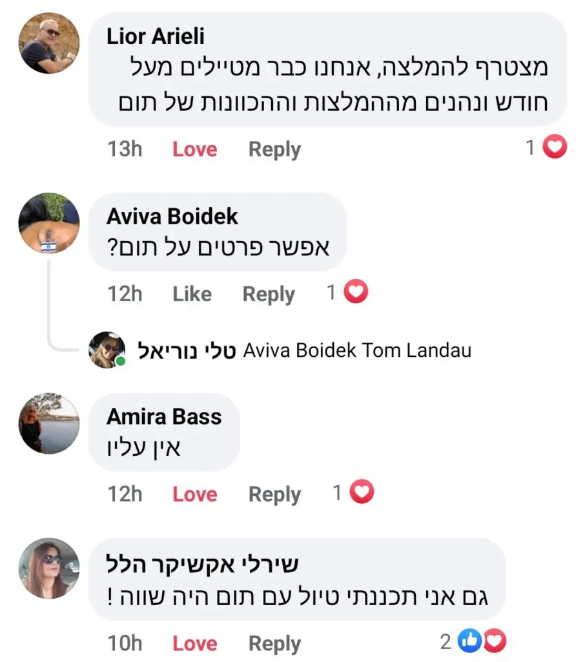Click the heart icon next to Shirley's reaction count

pyautogui.click(x=495, y=641)
